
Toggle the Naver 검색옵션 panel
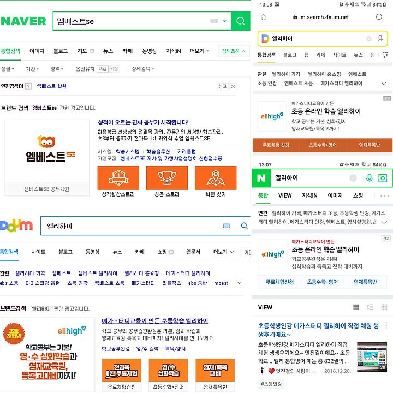tap(234, 51)
